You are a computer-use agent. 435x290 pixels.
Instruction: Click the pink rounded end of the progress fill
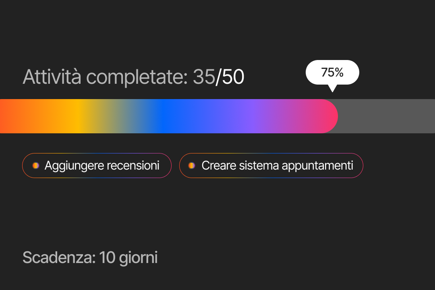tap(328, 116)
